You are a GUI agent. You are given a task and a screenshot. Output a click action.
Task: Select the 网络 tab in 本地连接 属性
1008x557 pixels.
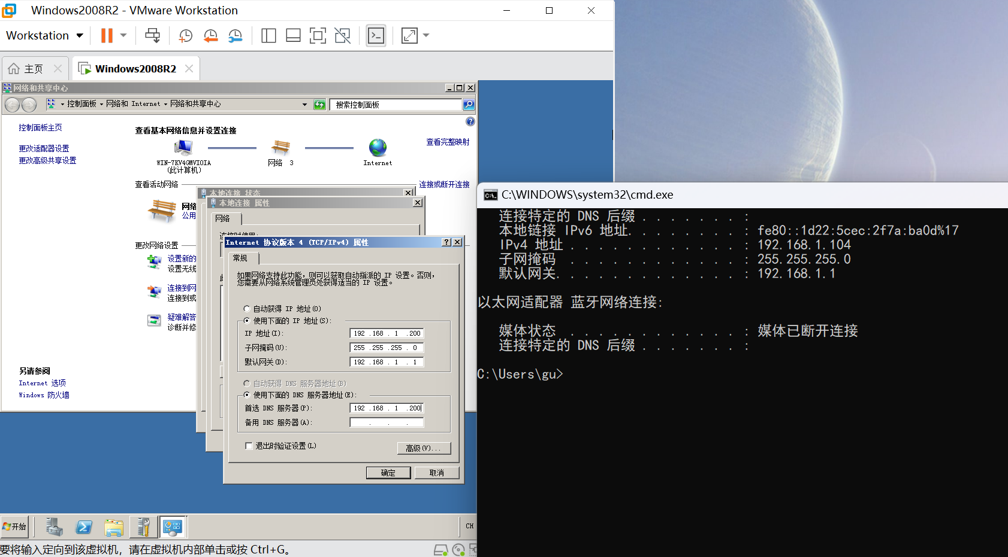pos(225,218)
